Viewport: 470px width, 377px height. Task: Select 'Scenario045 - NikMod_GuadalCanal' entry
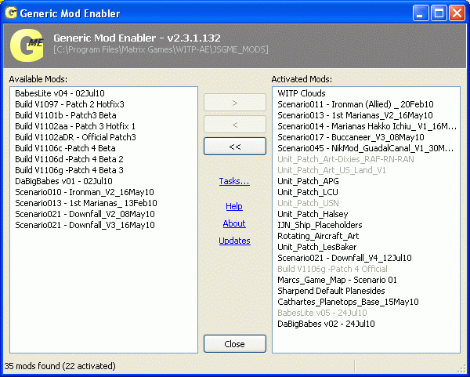(x=366, y=148)
